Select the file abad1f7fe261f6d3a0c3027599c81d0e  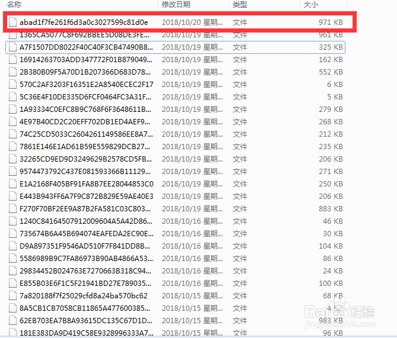point(84,22)
